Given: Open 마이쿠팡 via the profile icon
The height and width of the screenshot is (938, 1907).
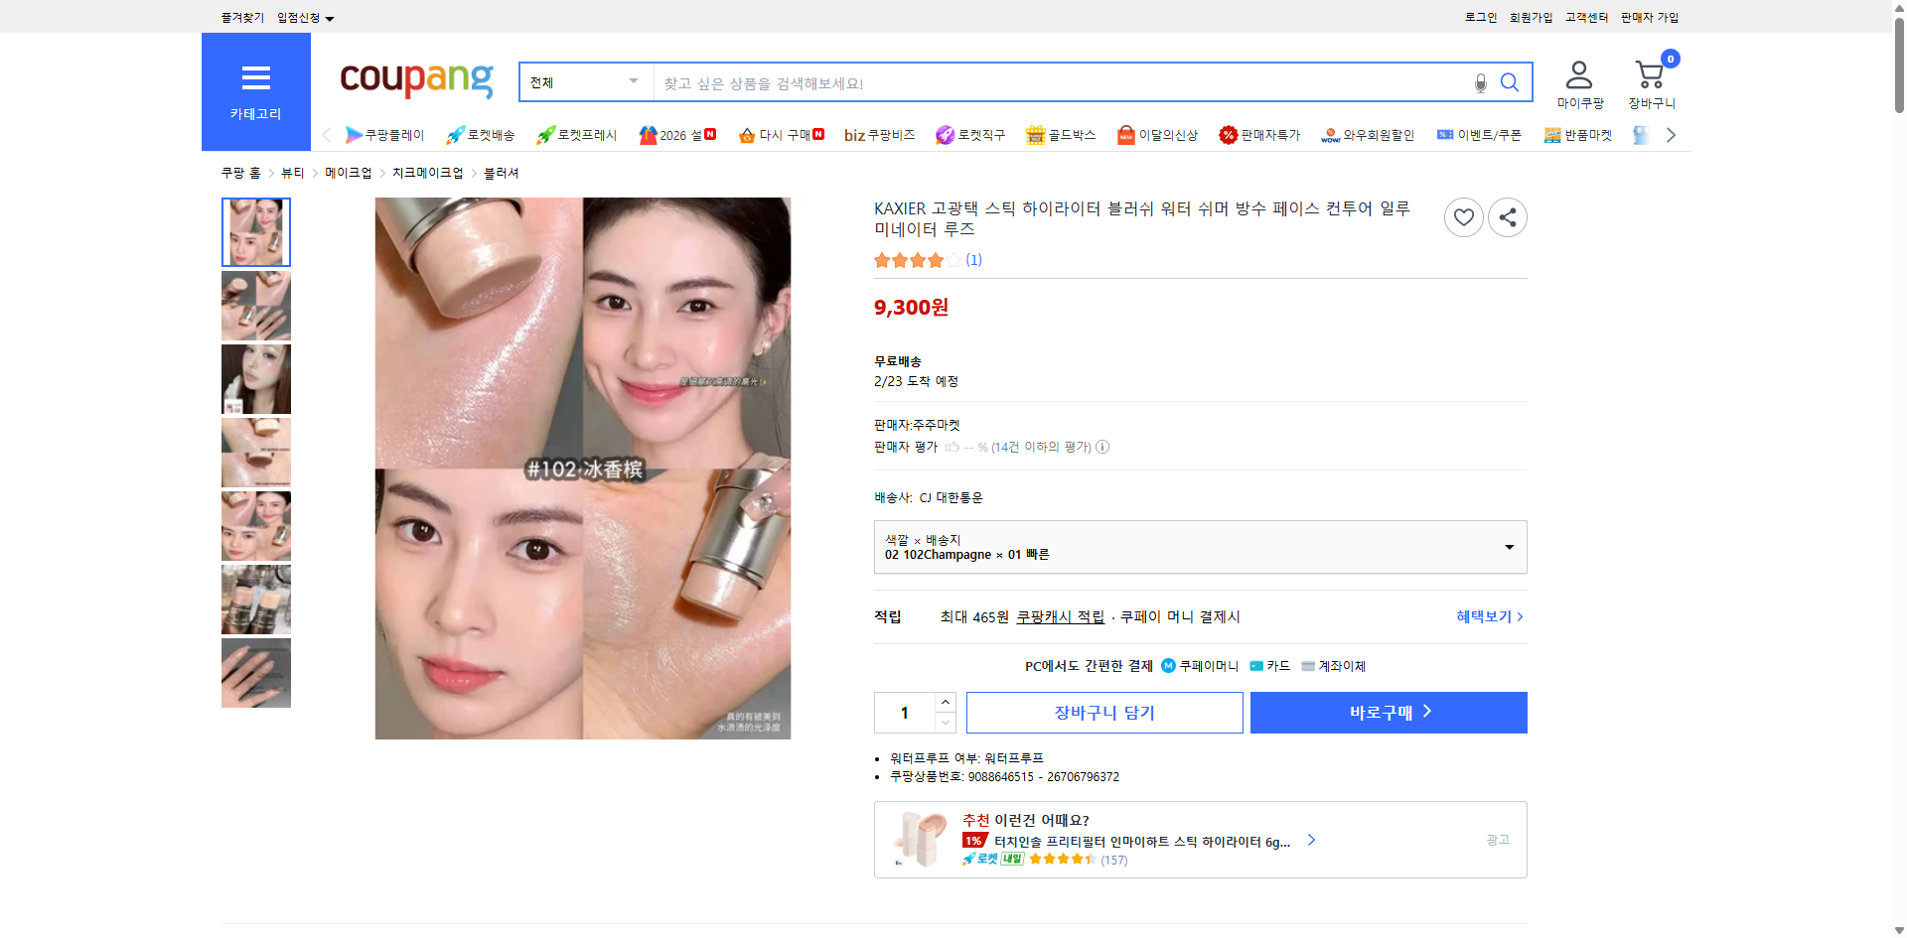Looking at the screenshot, I should point(1577,72).
